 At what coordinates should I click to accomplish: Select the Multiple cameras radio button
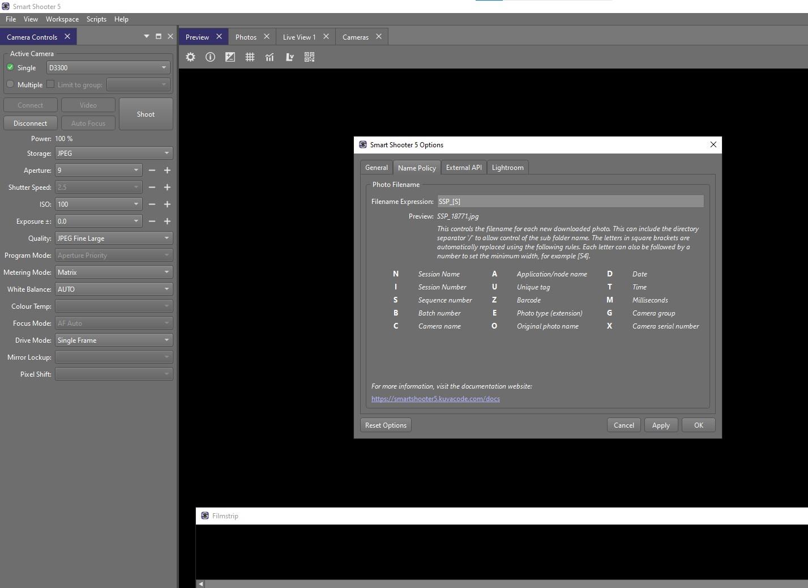pyautogui.click(x=10, y=84)
